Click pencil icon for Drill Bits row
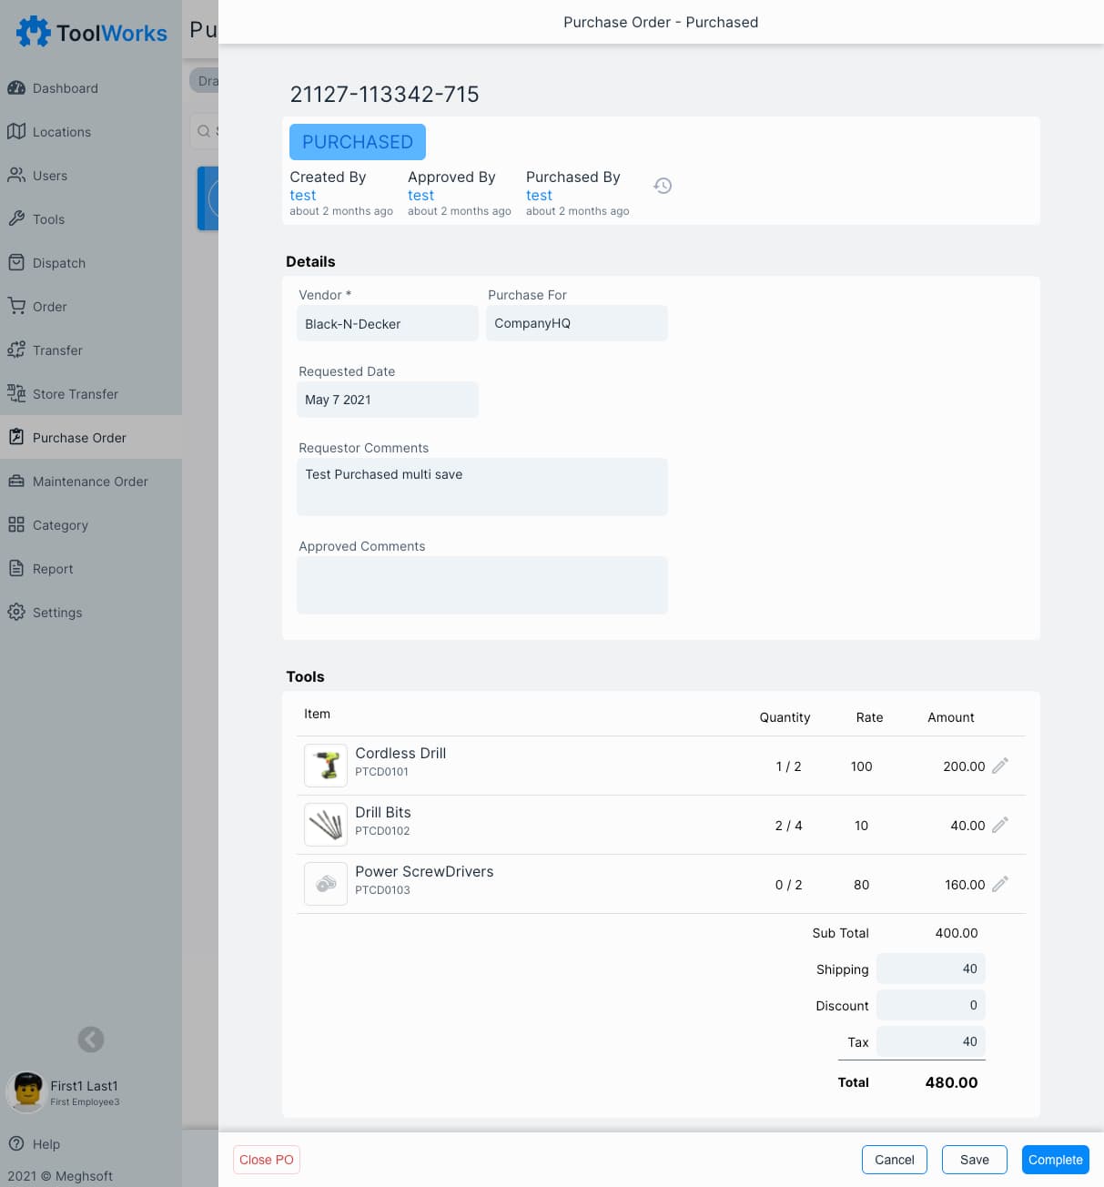The width and height of the screenshot is (1104, 1187). (x=999, y=825)
